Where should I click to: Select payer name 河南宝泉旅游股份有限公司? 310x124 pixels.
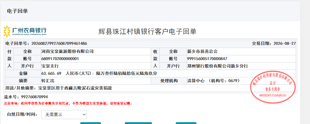pyautogui.click(x=67, y=52)
